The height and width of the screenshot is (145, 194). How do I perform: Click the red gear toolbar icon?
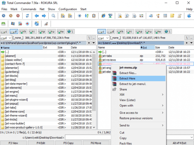(x=18, y=16)
